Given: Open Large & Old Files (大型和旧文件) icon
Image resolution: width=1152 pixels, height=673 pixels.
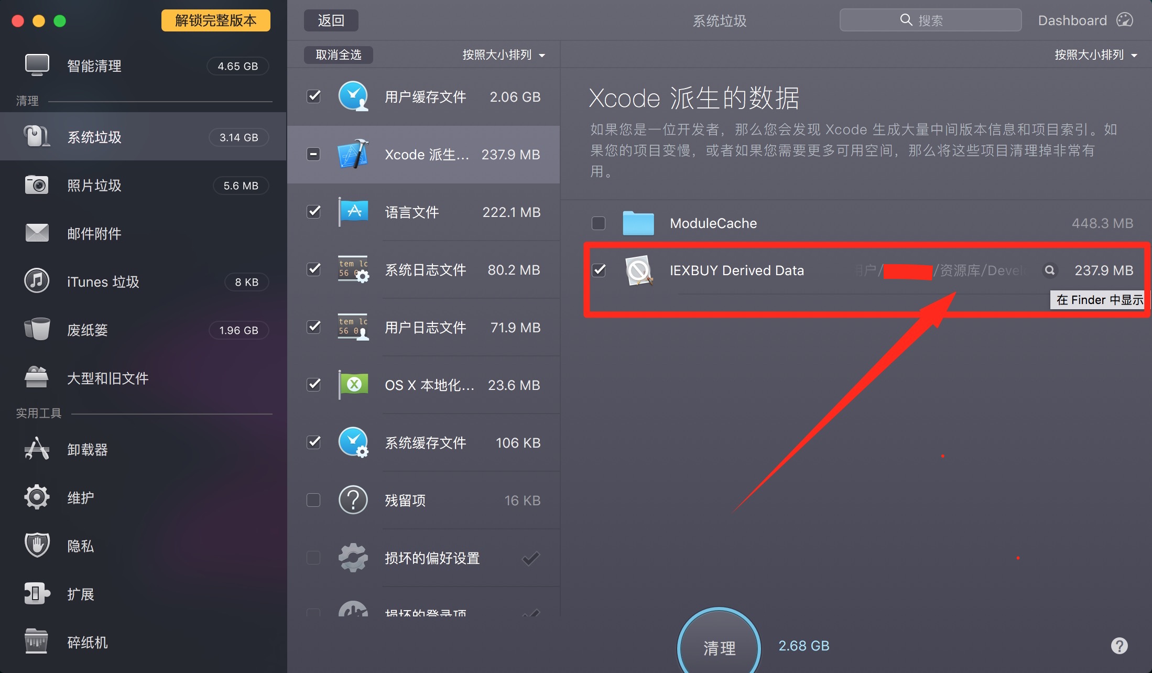Looking at the screenshot, I should coord(37,377).
